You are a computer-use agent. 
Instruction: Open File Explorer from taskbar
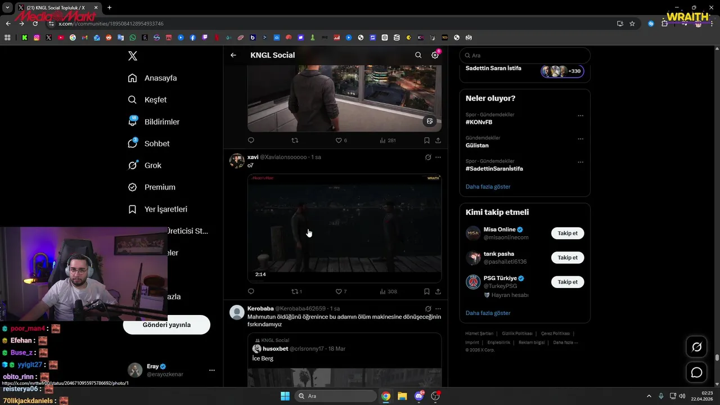coord(402,396)
